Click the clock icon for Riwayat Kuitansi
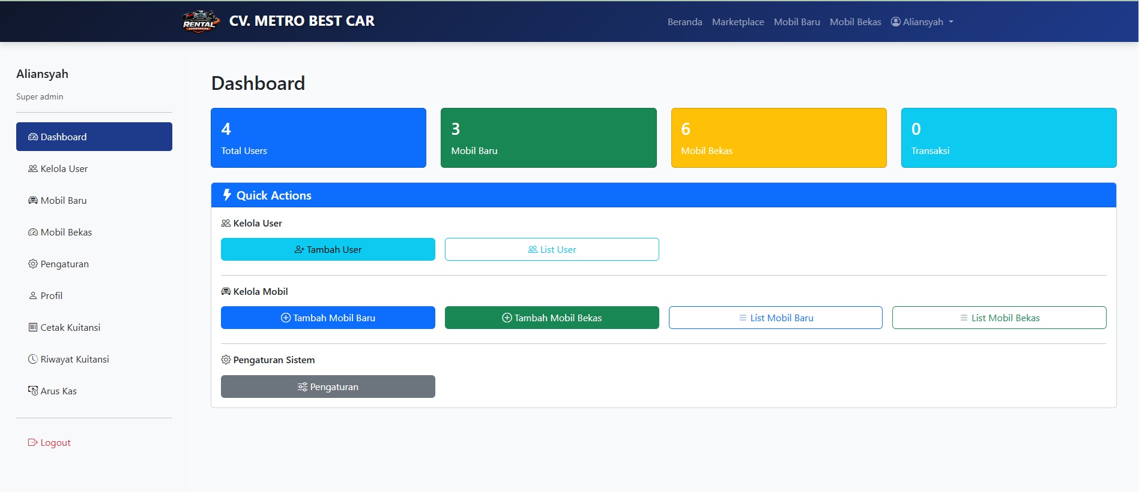The width and height of the screenshot is (1139, 492). [x=33, y=360]
